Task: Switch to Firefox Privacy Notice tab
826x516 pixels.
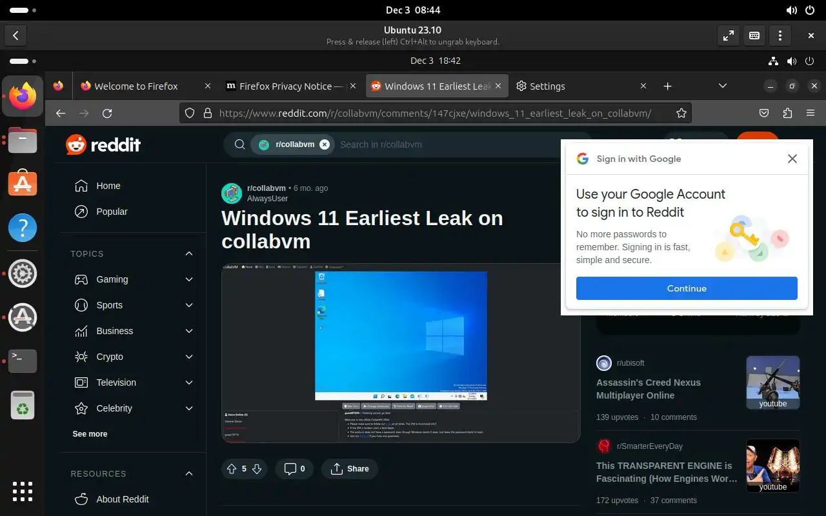Action: click(x=292, y=86)
